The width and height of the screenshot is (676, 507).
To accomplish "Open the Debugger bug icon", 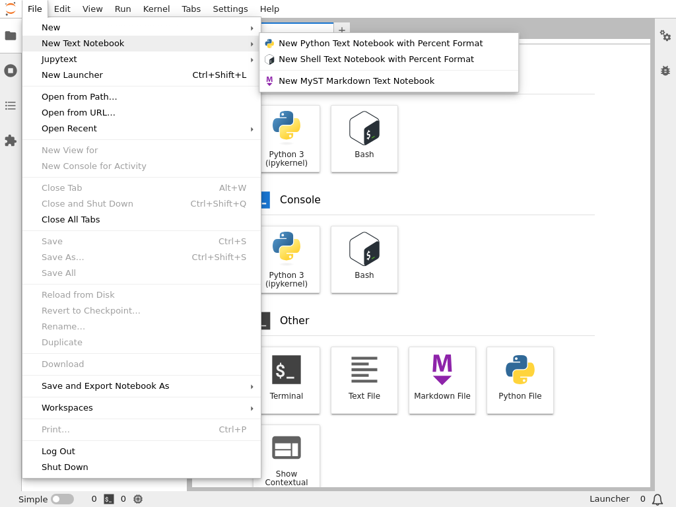I will pyautogui.click(x=665, y=71).
